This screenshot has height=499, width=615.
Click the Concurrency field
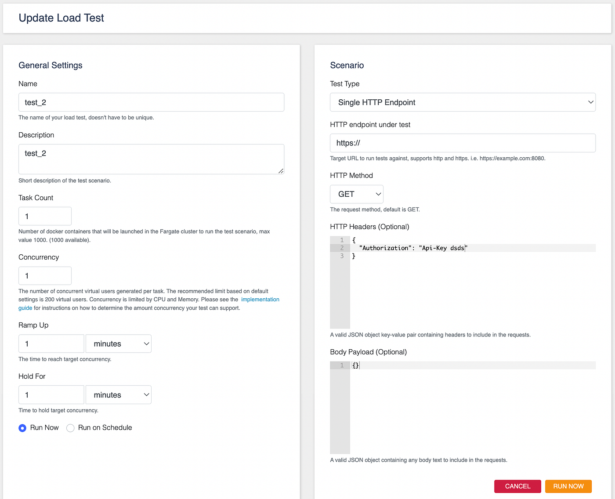45,275
